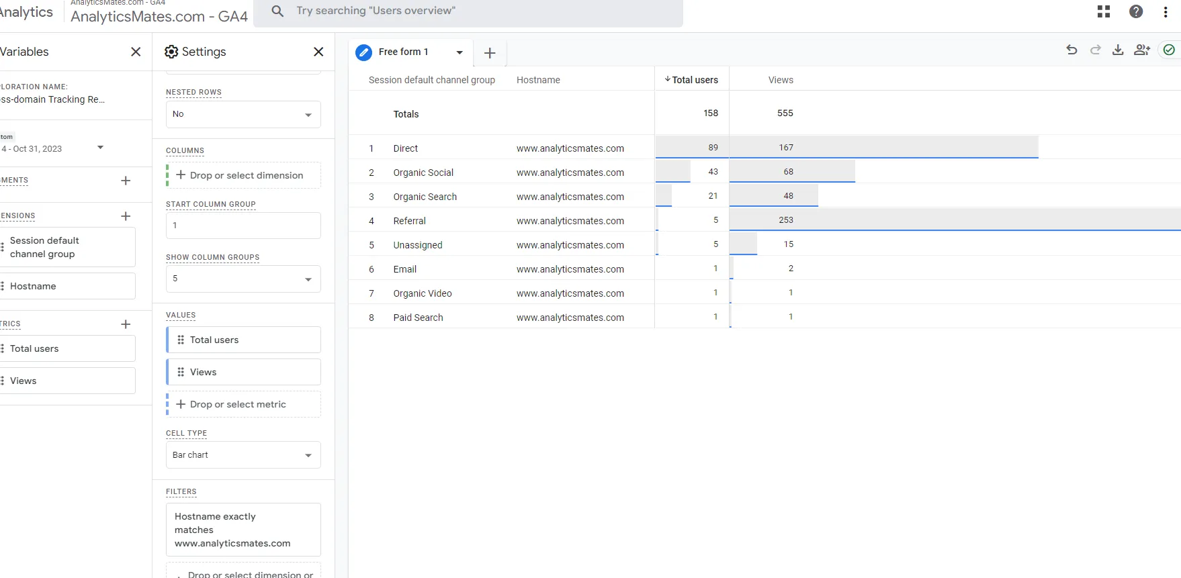1181x578 pixels.
Task: Click the Hostname exactly matches filter
Action: (x=243, y=530)
